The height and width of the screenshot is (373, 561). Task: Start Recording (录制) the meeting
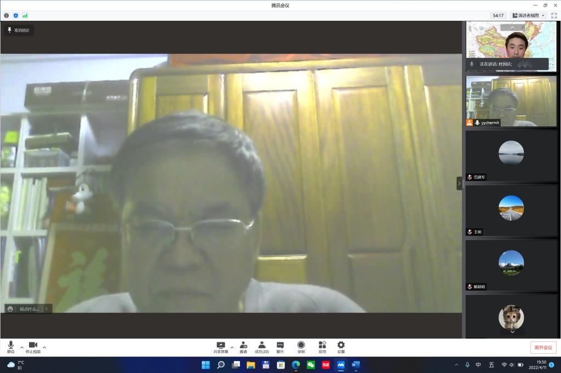point(301,347)
